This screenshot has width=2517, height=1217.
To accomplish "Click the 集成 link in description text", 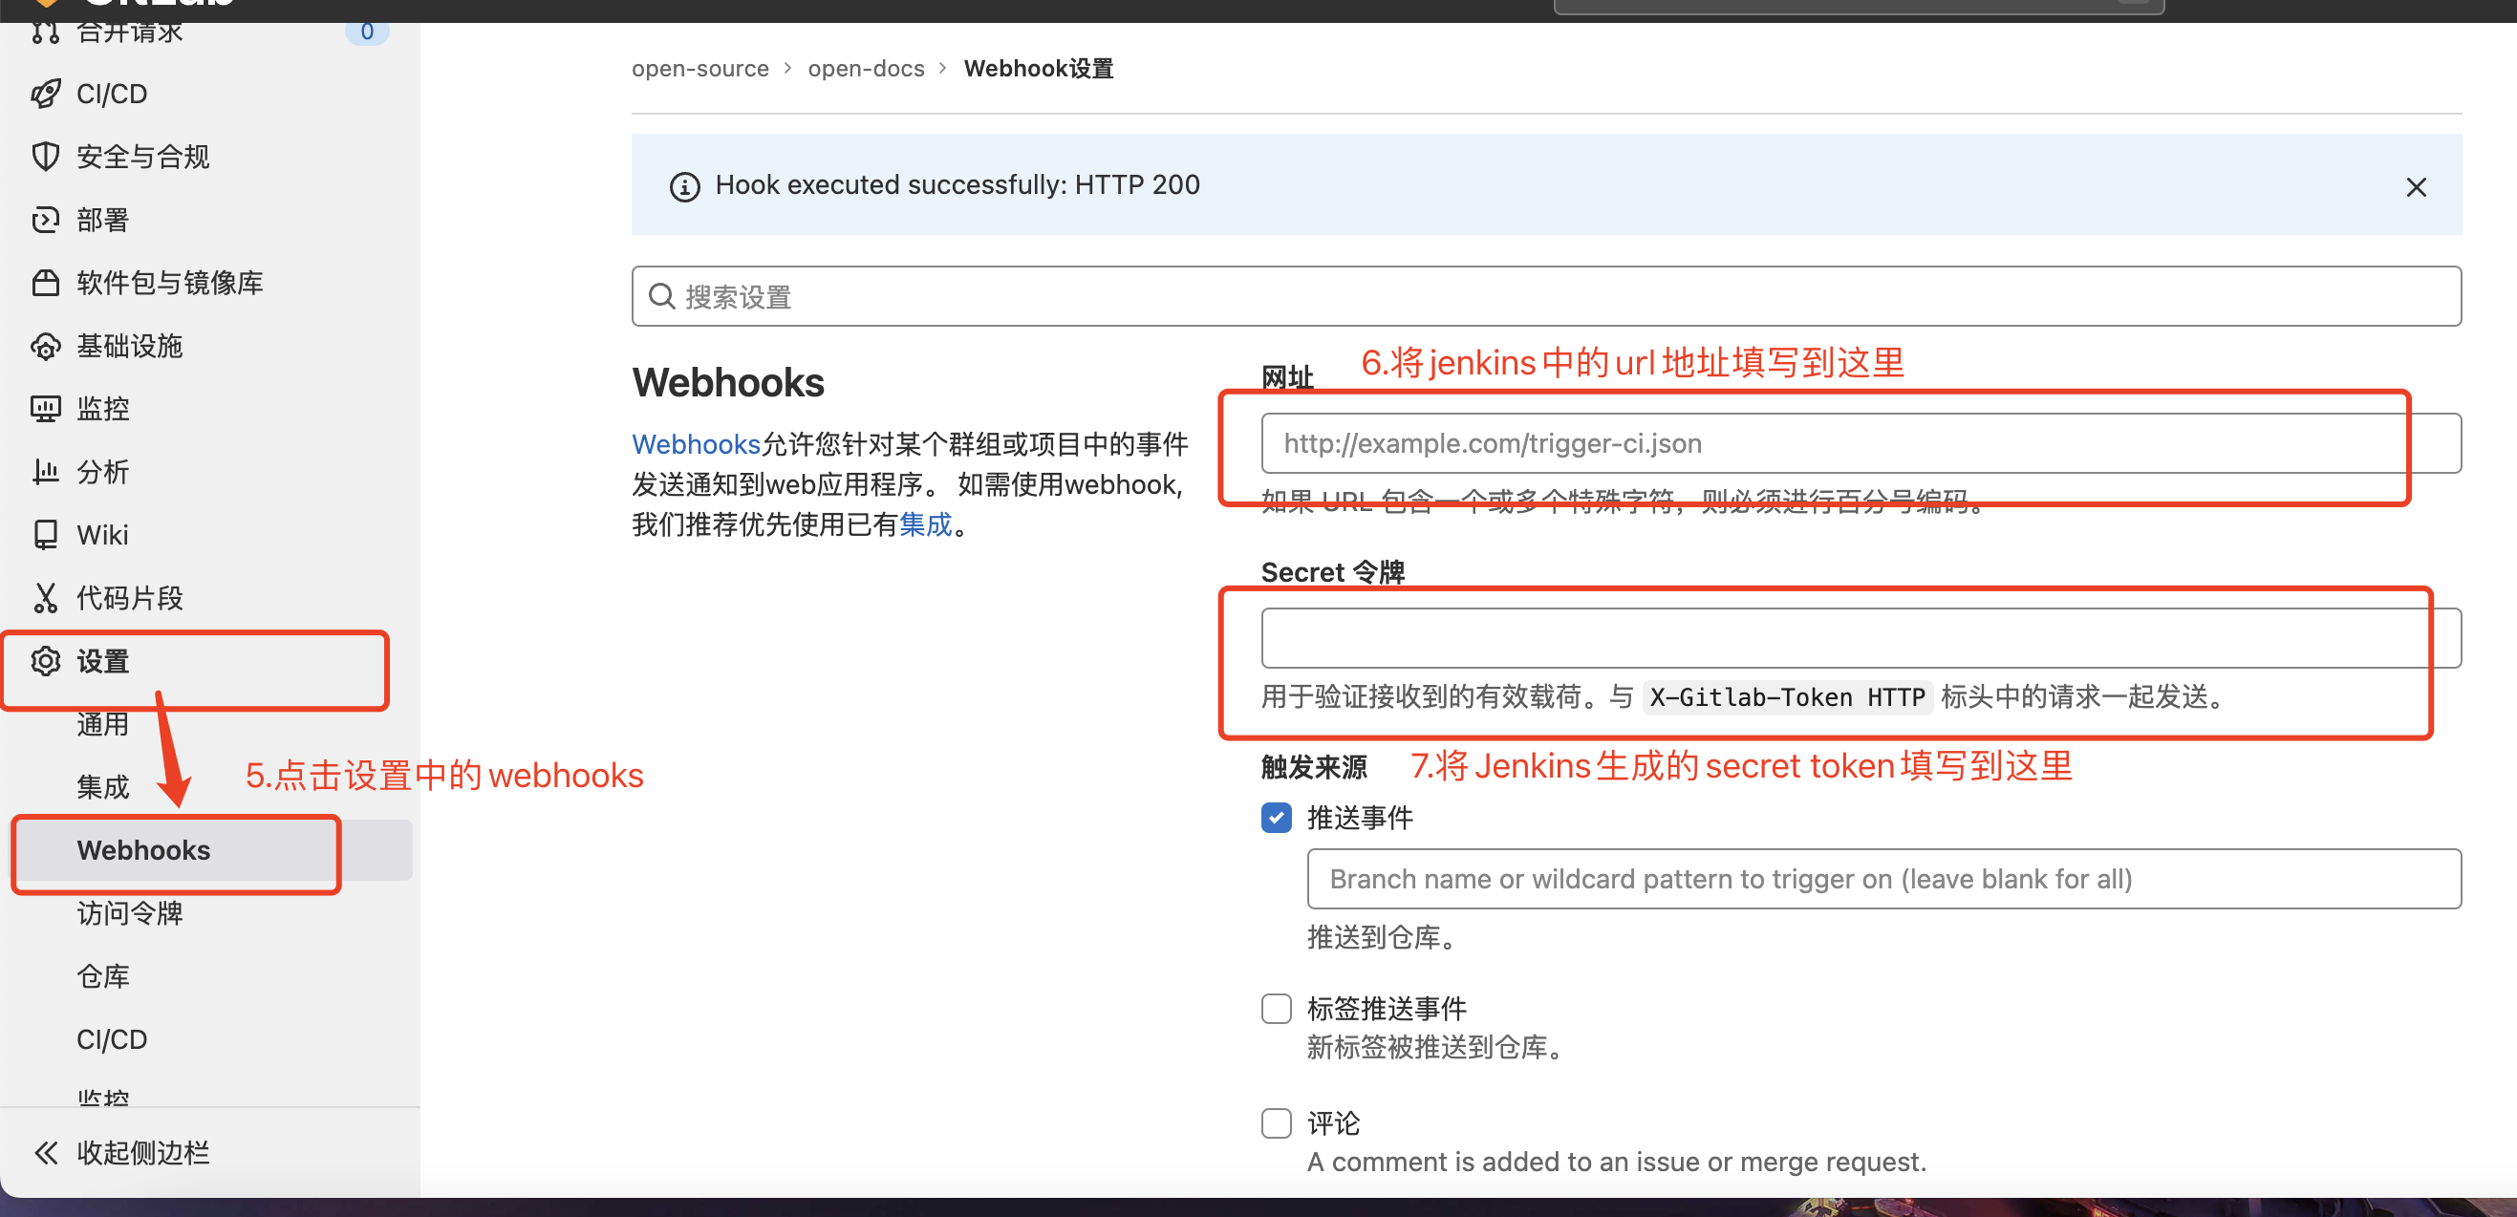I will [x=925, y=524].
